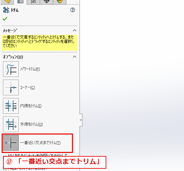Click the パワートリム(P) label text
Screen dimensions: 184x171
pyautogui.click(x=30, y=69)
